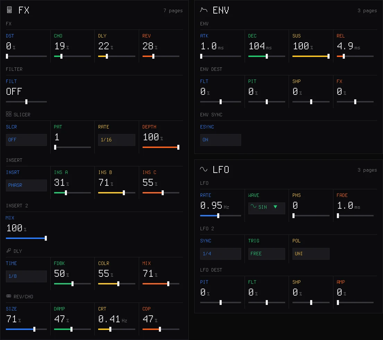
Task: Select the LFO panel title
Action: click(x=221, y=169)
